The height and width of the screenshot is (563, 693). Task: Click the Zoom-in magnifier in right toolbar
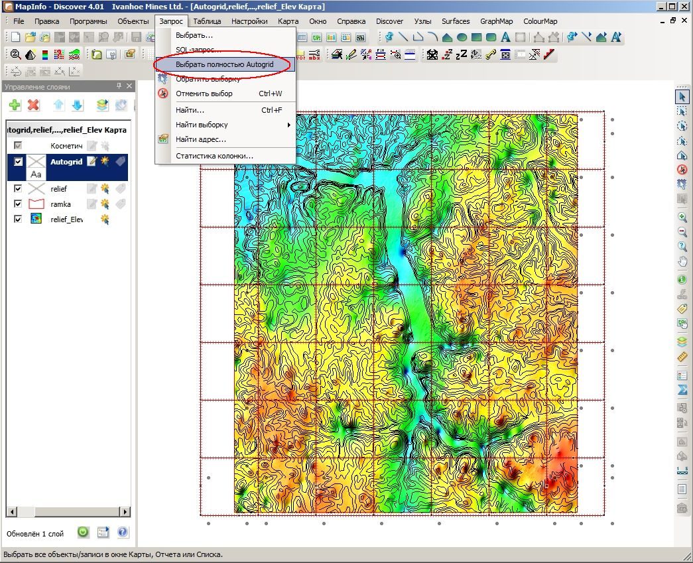click(x=682, y=217)
